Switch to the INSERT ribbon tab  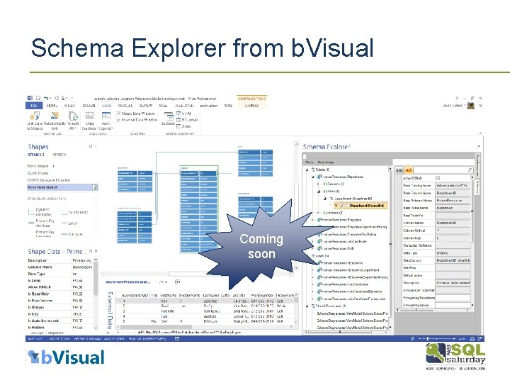[70, 106]
